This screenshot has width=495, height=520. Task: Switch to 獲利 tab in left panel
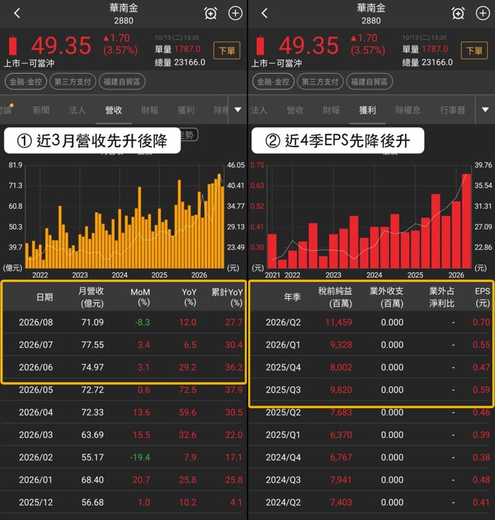[186, 110]
